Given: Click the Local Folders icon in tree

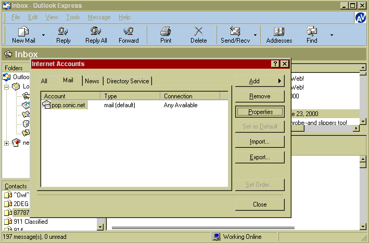Looking at the screenshot, I should [16, 86].
